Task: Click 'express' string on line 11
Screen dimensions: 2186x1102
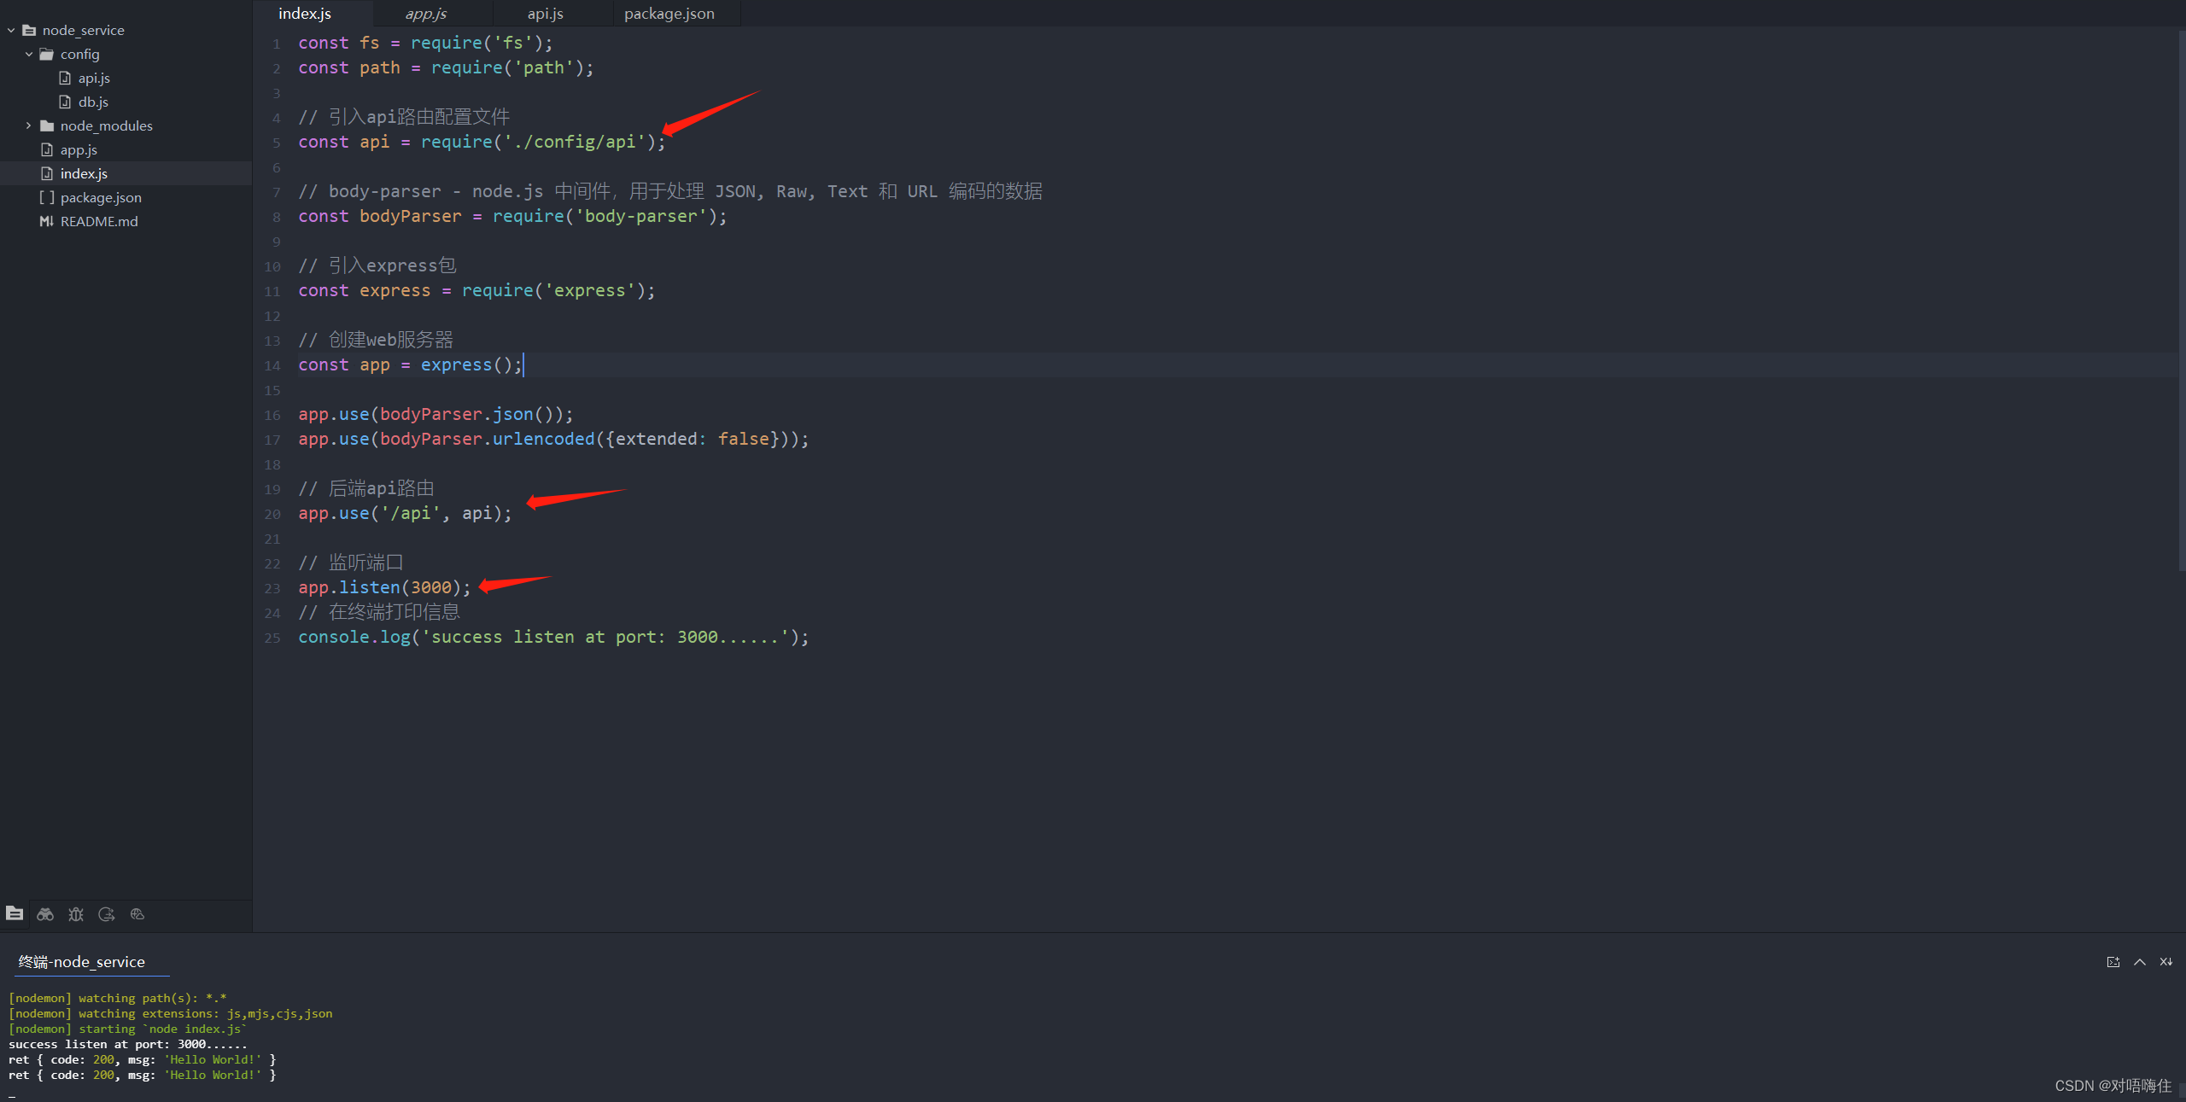Action: point(590,290)
